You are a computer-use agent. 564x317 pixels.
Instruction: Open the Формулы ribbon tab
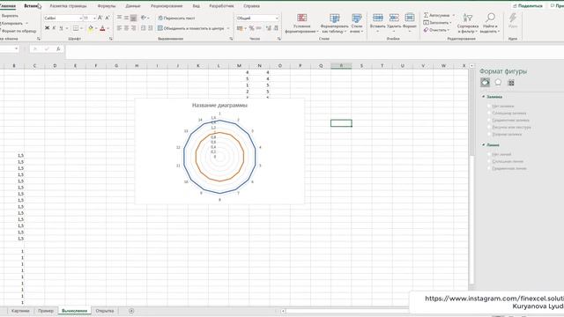coord(107,6)
